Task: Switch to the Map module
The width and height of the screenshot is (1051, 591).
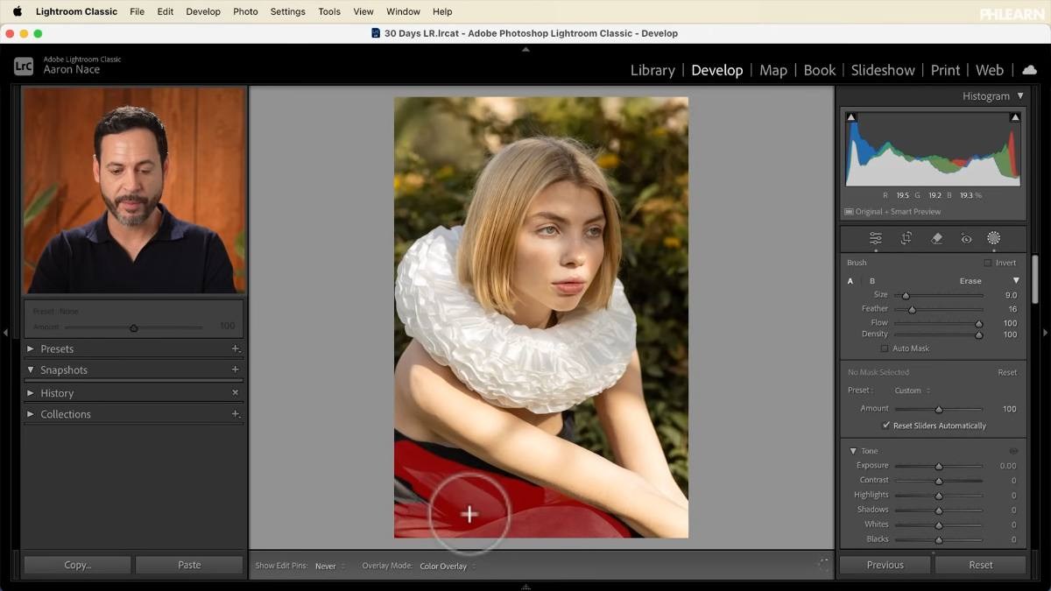Action: [x=773, y=70]
